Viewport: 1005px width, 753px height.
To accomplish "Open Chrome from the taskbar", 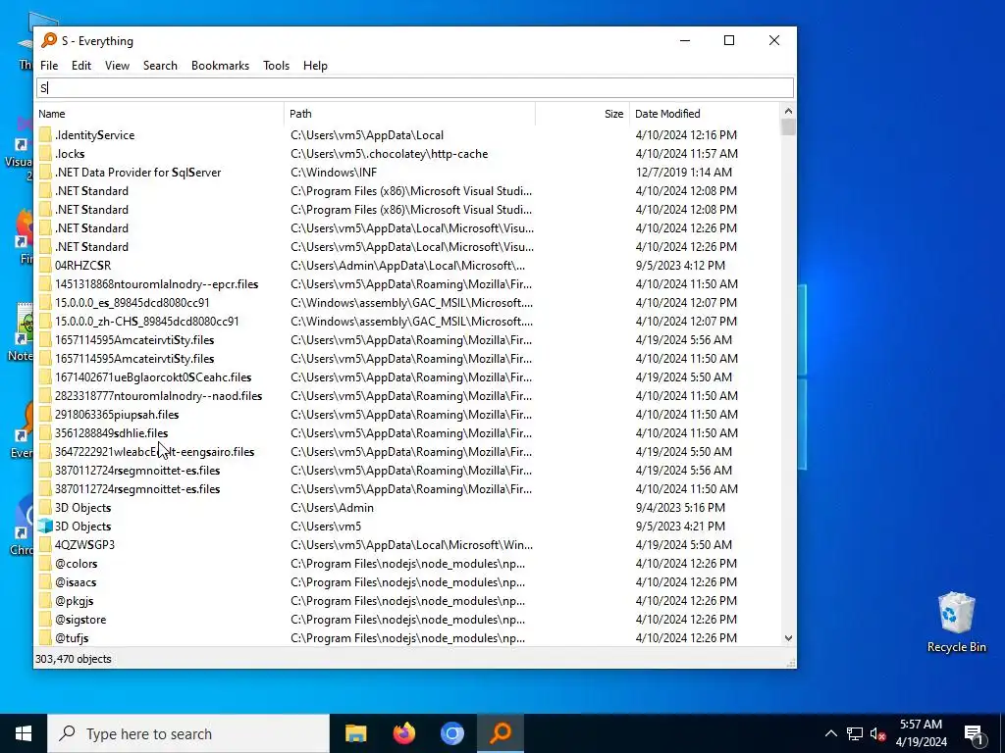I will (x=451, y=733).
